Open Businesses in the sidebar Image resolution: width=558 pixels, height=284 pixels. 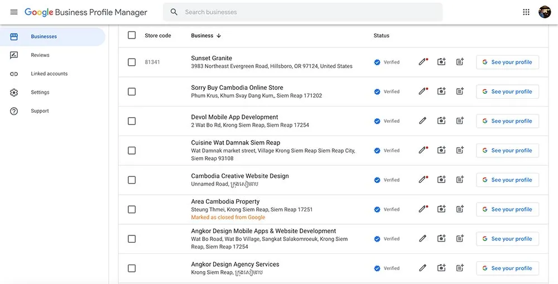tap(52, 36)
